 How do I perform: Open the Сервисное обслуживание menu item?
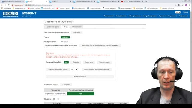tap(168, 16)
